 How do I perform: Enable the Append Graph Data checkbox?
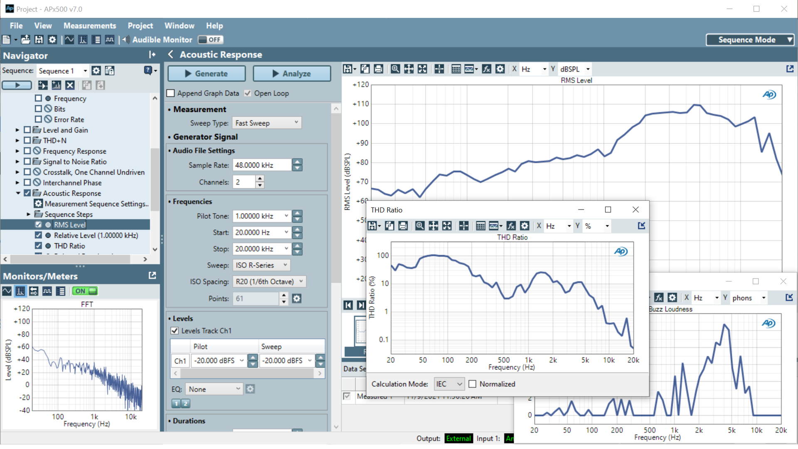(171, 93)
